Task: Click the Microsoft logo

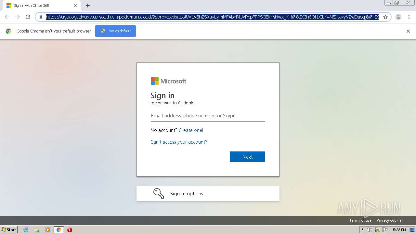Action: (x=169, y=81)
